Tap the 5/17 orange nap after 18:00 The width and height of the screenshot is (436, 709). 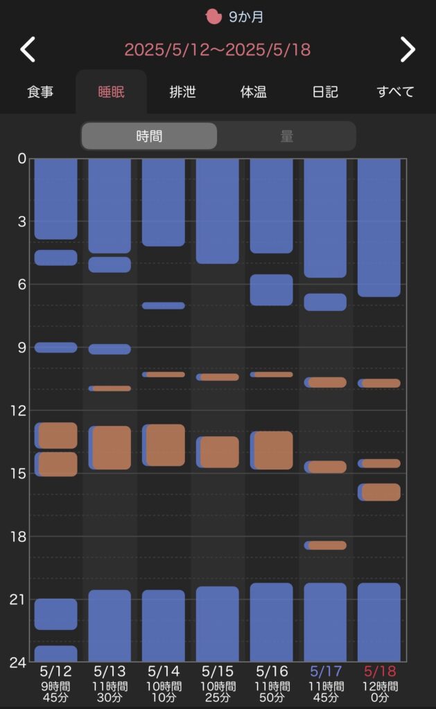(x=326, y=545)
